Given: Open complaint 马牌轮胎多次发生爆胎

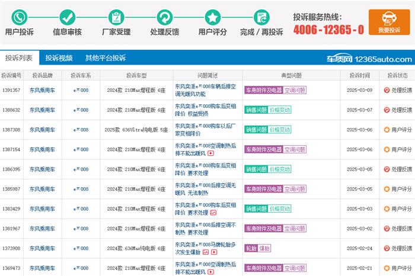Looking at the screenshot, I should coord(205,248).
